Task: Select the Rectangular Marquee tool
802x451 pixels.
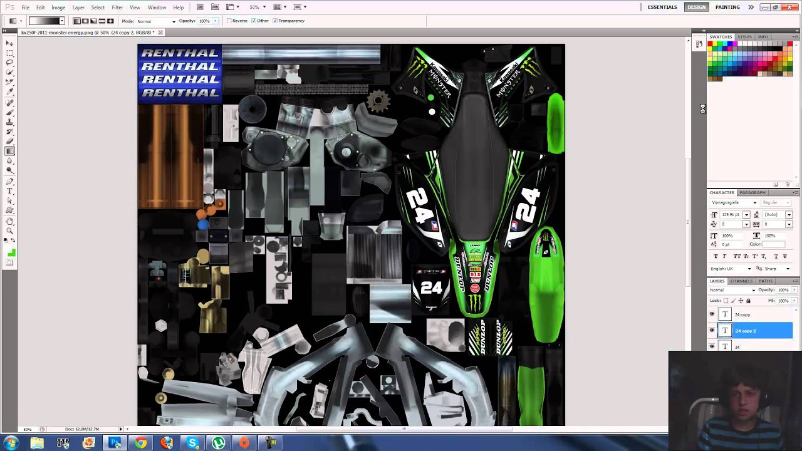Action: tap(10, 53)
